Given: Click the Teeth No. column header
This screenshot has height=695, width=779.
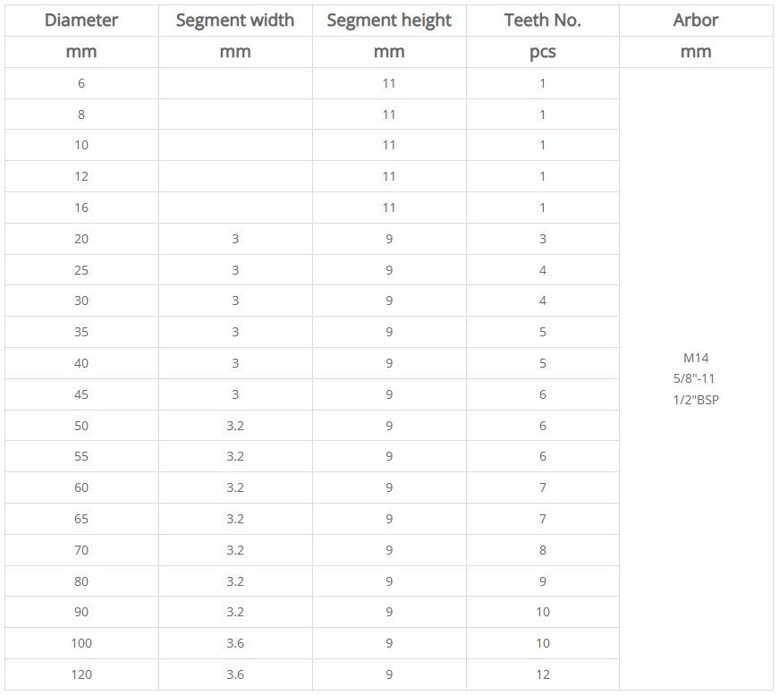Looking at the screenshot, I should (543, 21).
